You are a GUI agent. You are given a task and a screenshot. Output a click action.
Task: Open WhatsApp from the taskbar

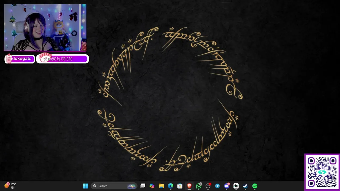pos(199,186)
